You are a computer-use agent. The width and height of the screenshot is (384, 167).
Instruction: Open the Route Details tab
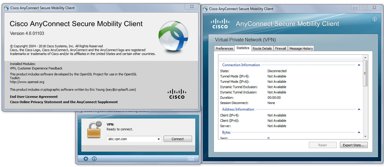(x=262, y=48)
